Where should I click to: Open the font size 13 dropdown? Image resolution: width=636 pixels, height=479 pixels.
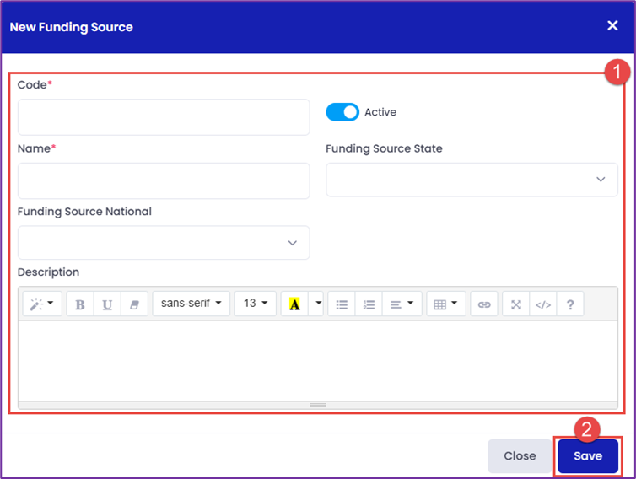click(x=255, y=304)
